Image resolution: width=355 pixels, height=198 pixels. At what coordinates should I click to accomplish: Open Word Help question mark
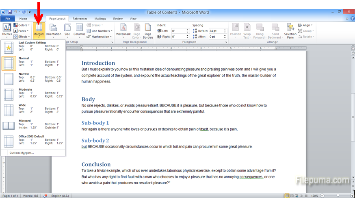tap(352, 19)
